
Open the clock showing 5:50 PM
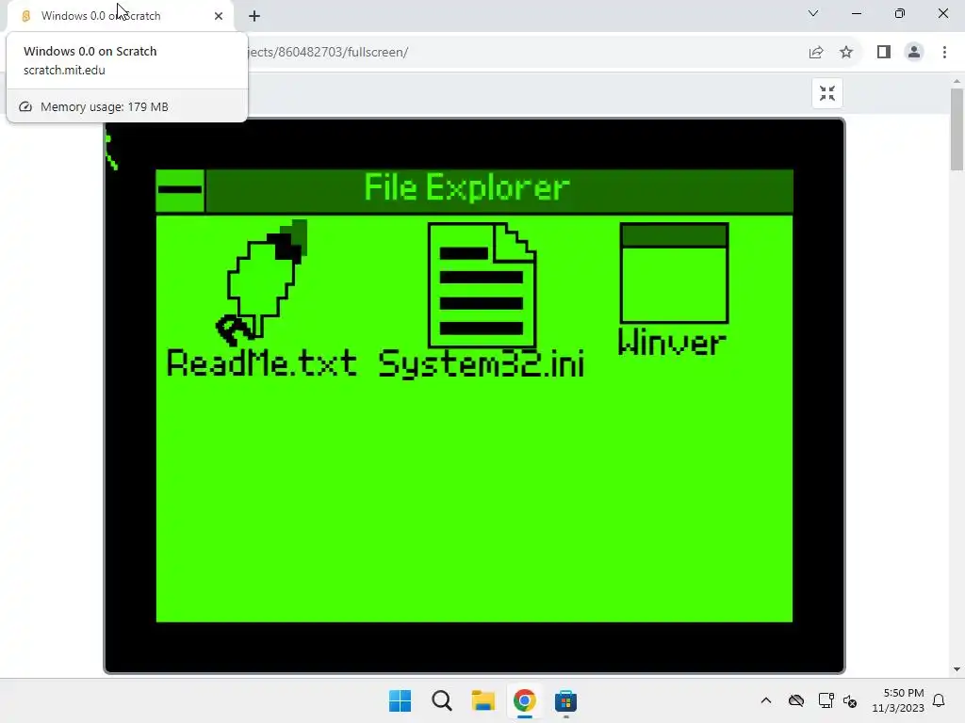898,700
